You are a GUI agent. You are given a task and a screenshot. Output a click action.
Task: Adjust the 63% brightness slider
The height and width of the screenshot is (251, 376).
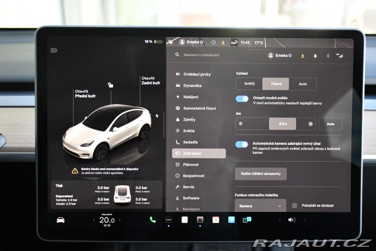[x=276, y=124]
